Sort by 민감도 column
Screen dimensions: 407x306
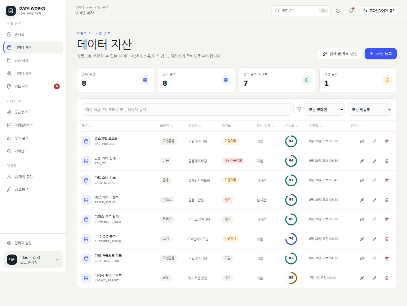[x=228, y=126]
